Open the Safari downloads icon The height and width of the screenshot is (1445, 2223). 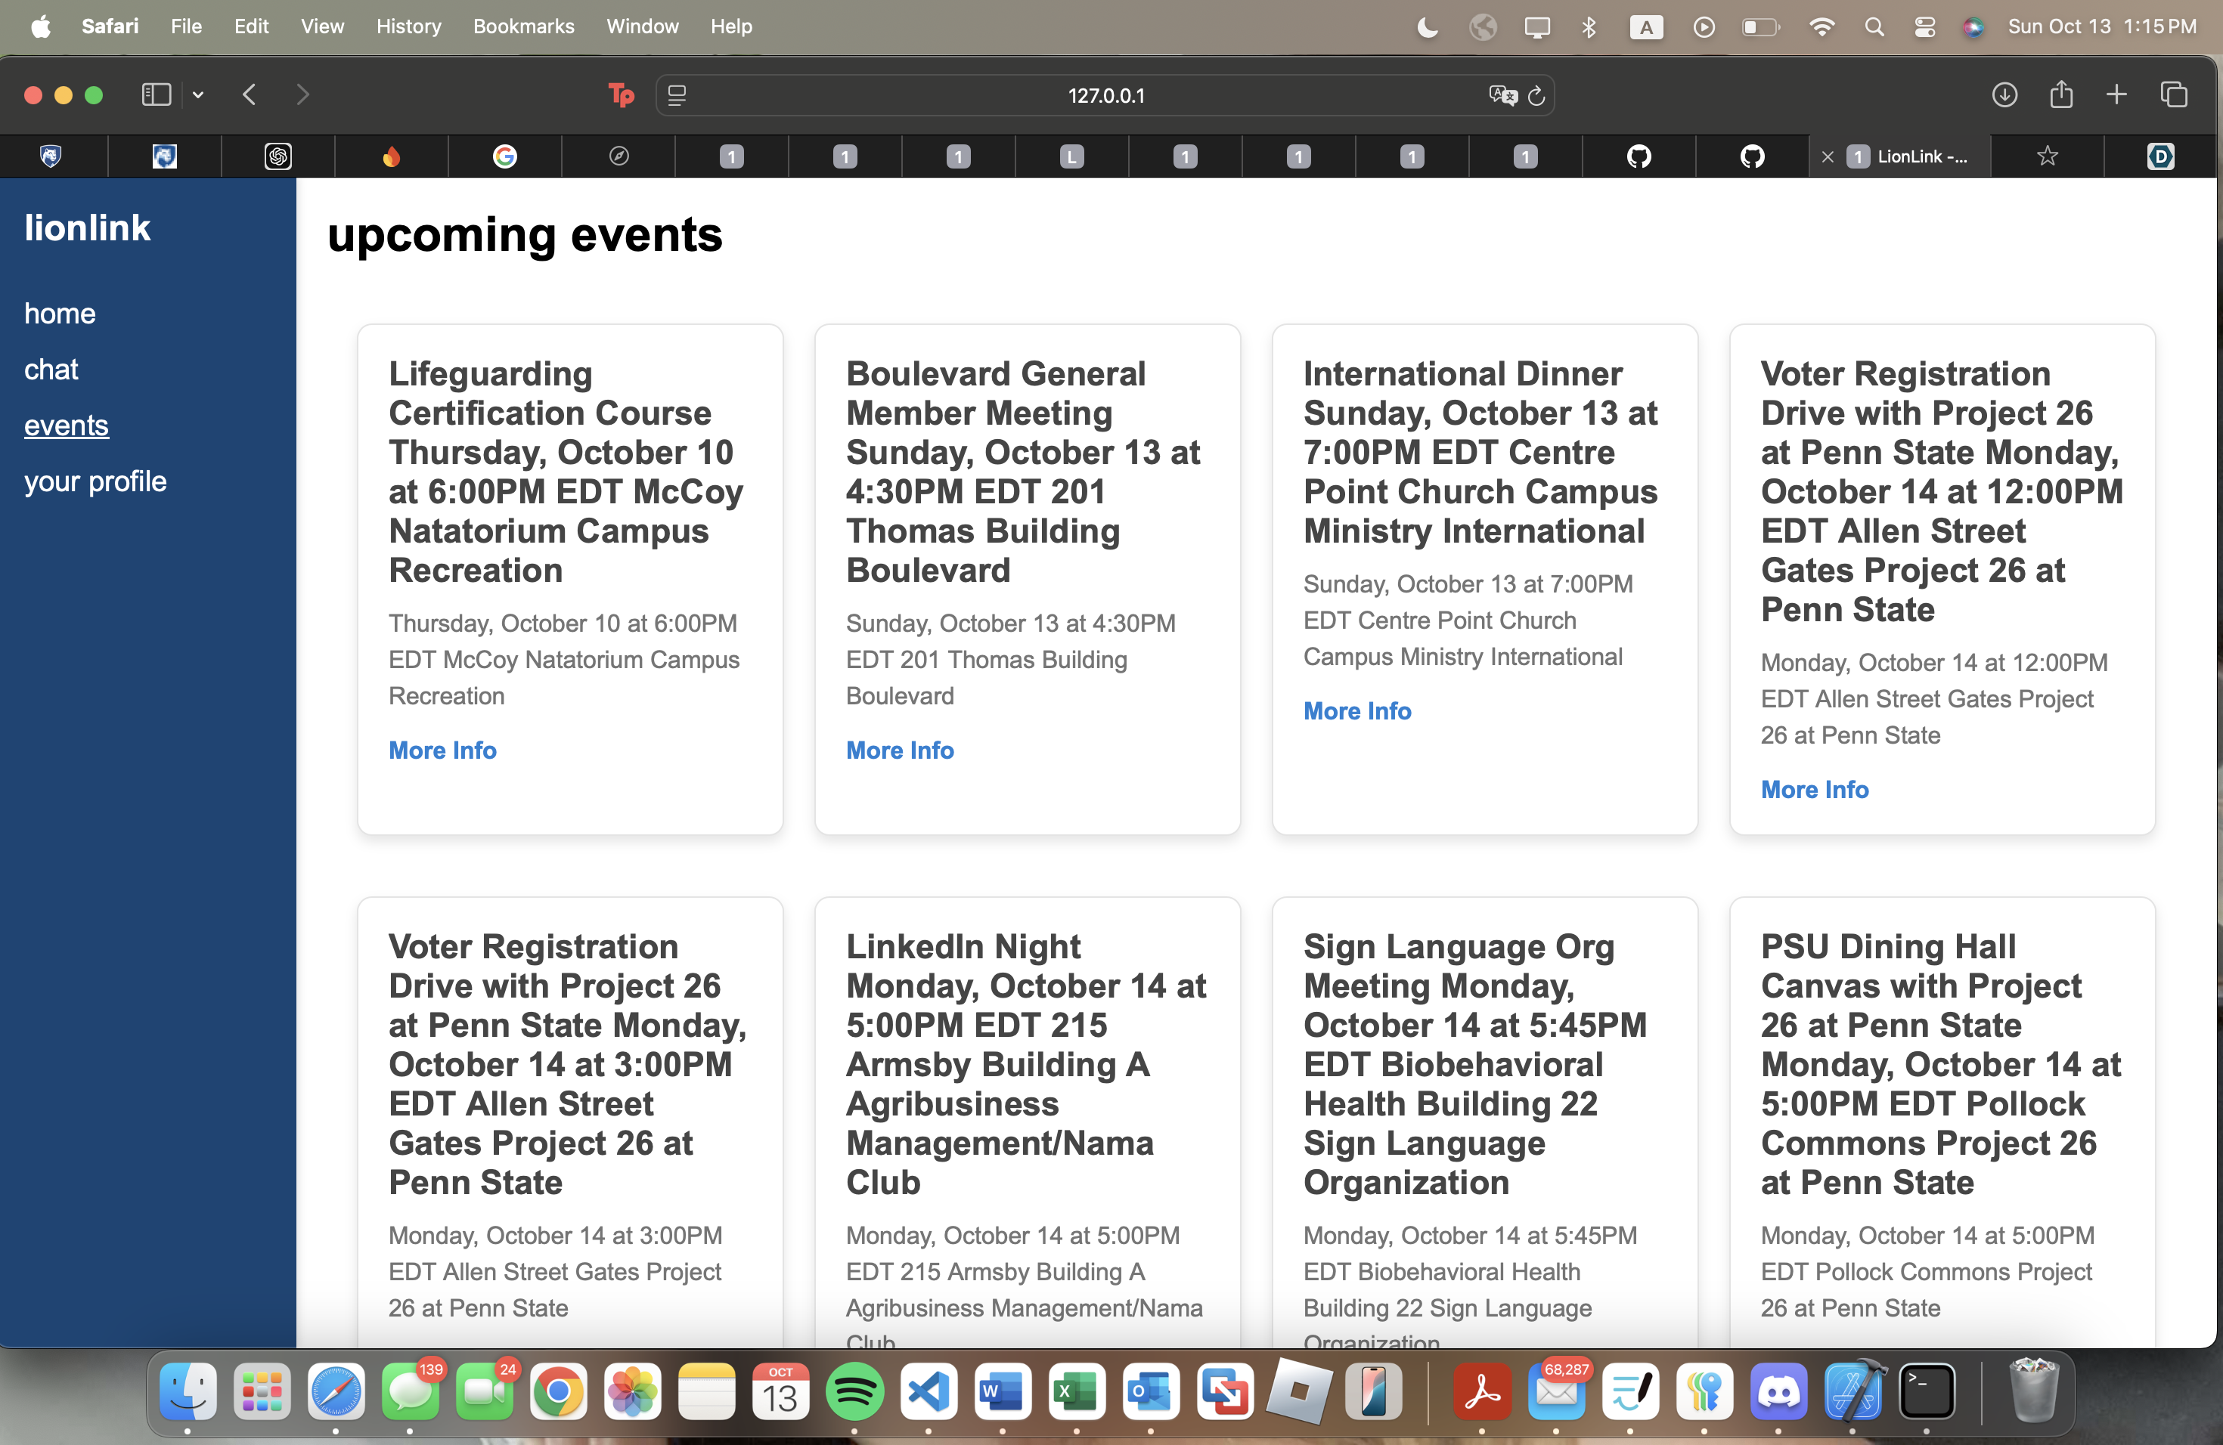click(x=2004, y=94)
